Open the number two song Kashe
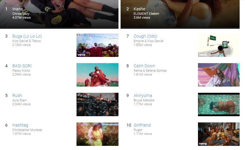Viewport: 245px width, 150px height. click(139, 9)
